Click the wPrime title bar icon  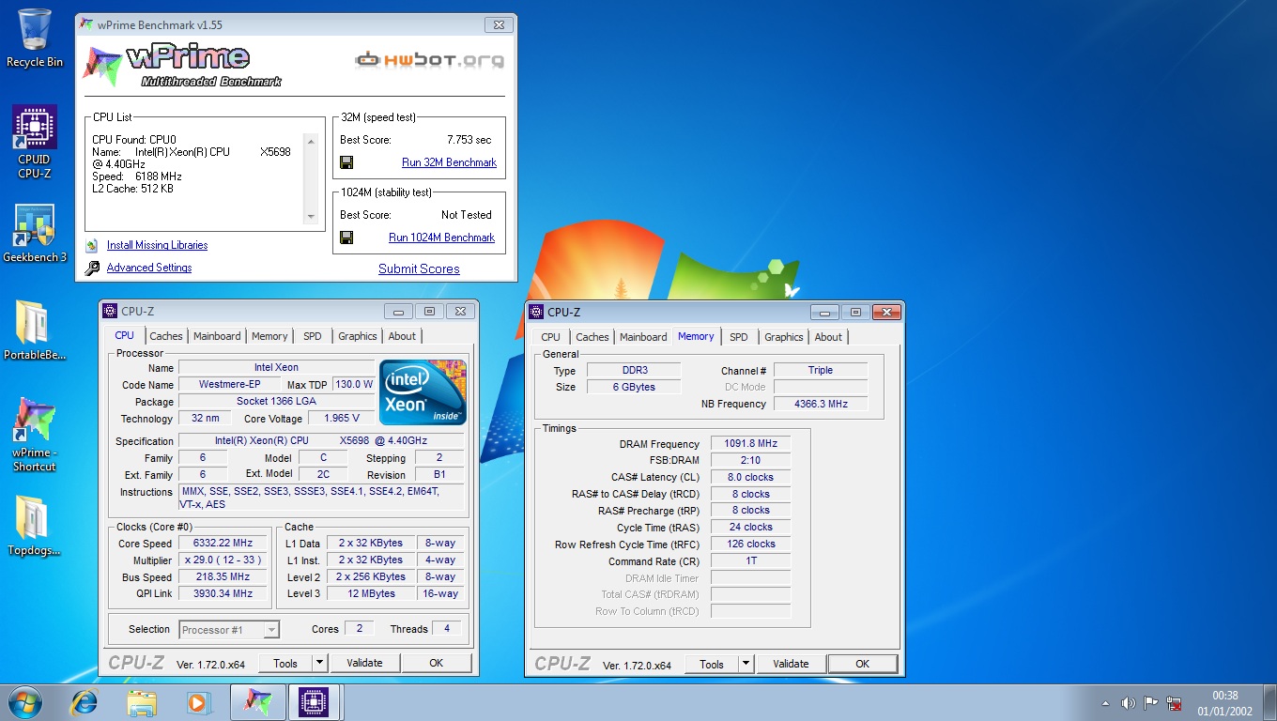(x=86, y=24)
